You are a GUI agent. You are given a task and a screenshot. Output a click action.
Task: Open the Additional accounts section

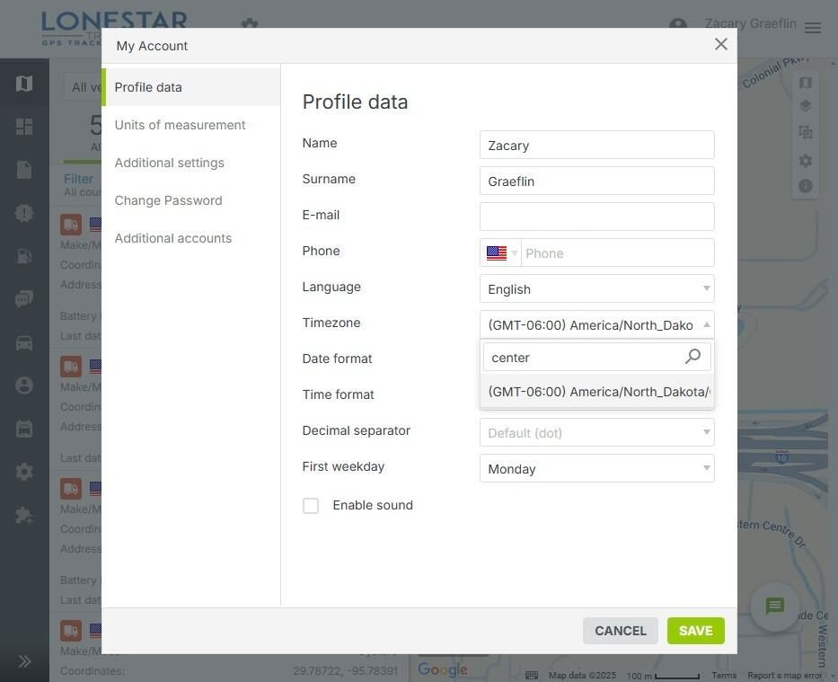coord(172,238)
